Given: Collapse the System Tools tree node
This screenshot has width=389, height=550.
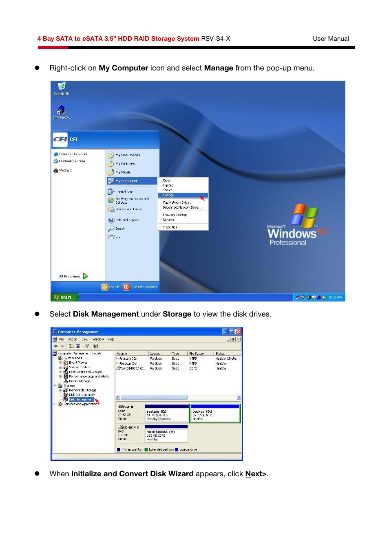Looking at the screenshot, I should click(x=55, y=358).
